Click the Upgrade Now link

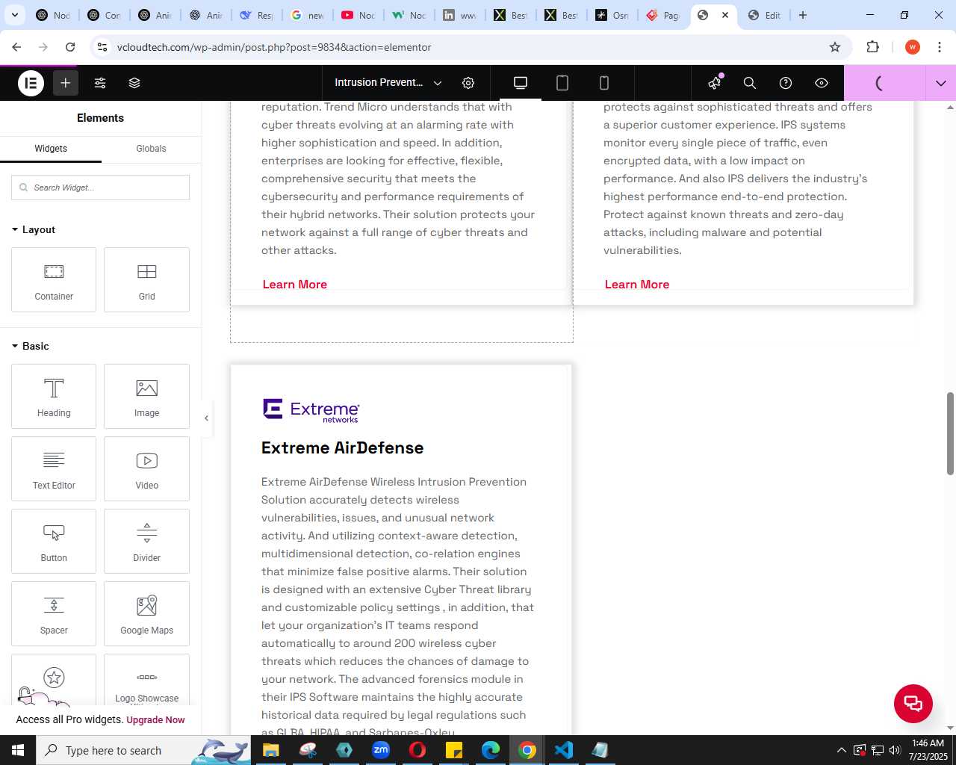155,720
